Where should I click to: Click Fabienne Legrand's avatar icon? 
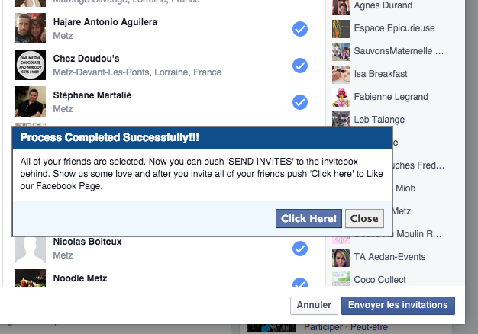click(341, 98)
